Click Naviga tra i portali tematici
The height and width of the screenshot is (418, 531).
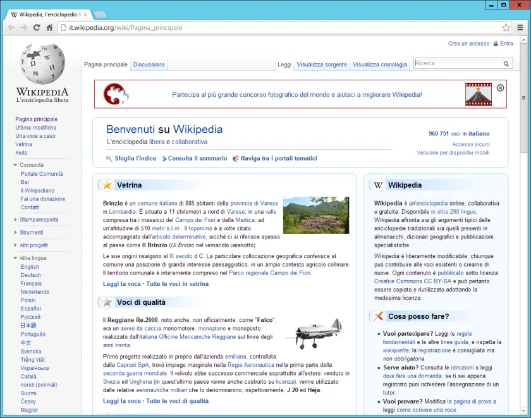click(279, 158)
